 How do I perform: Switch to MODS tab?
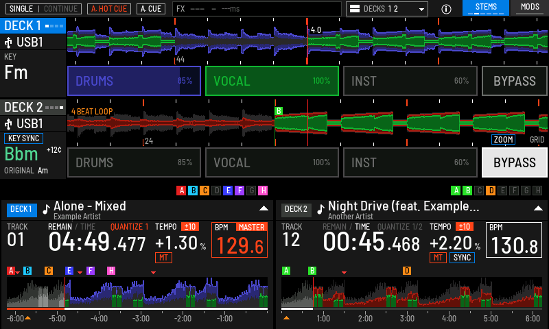tap(530, 8)
